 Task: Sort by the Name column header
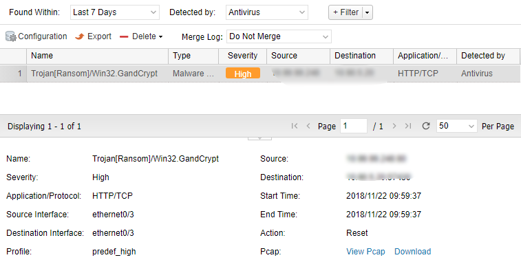click(x=97, y=56)
